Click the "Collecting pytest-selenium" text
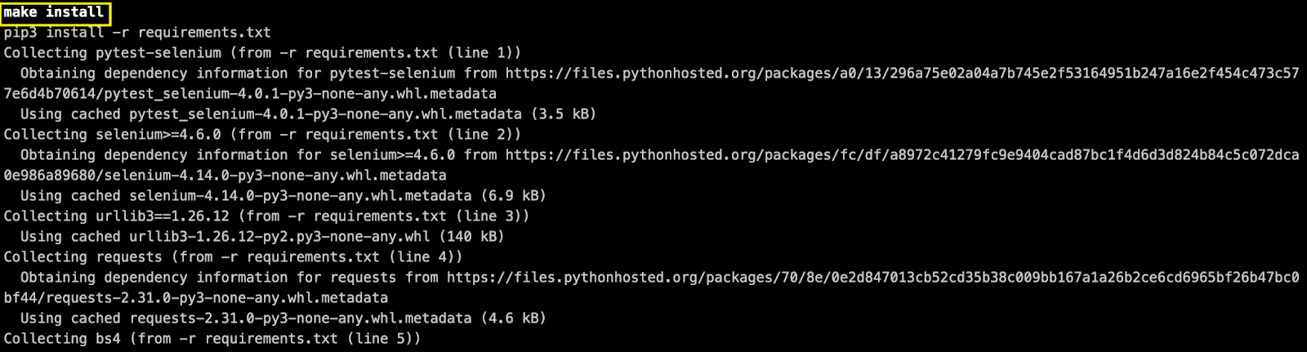The width and height of the screenshot is (1307, 352). tap(112, 53)
